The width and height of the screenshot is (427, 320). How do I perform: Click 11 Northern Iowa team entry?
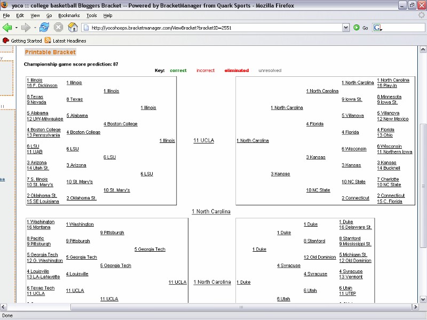[394, 152]
